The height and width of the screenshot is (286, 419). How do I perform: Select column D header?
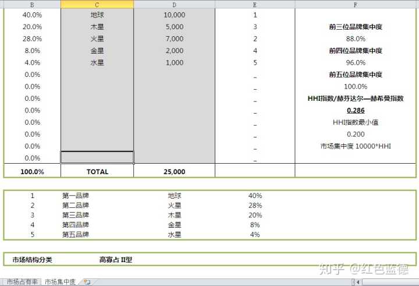(x=174, y=4)
